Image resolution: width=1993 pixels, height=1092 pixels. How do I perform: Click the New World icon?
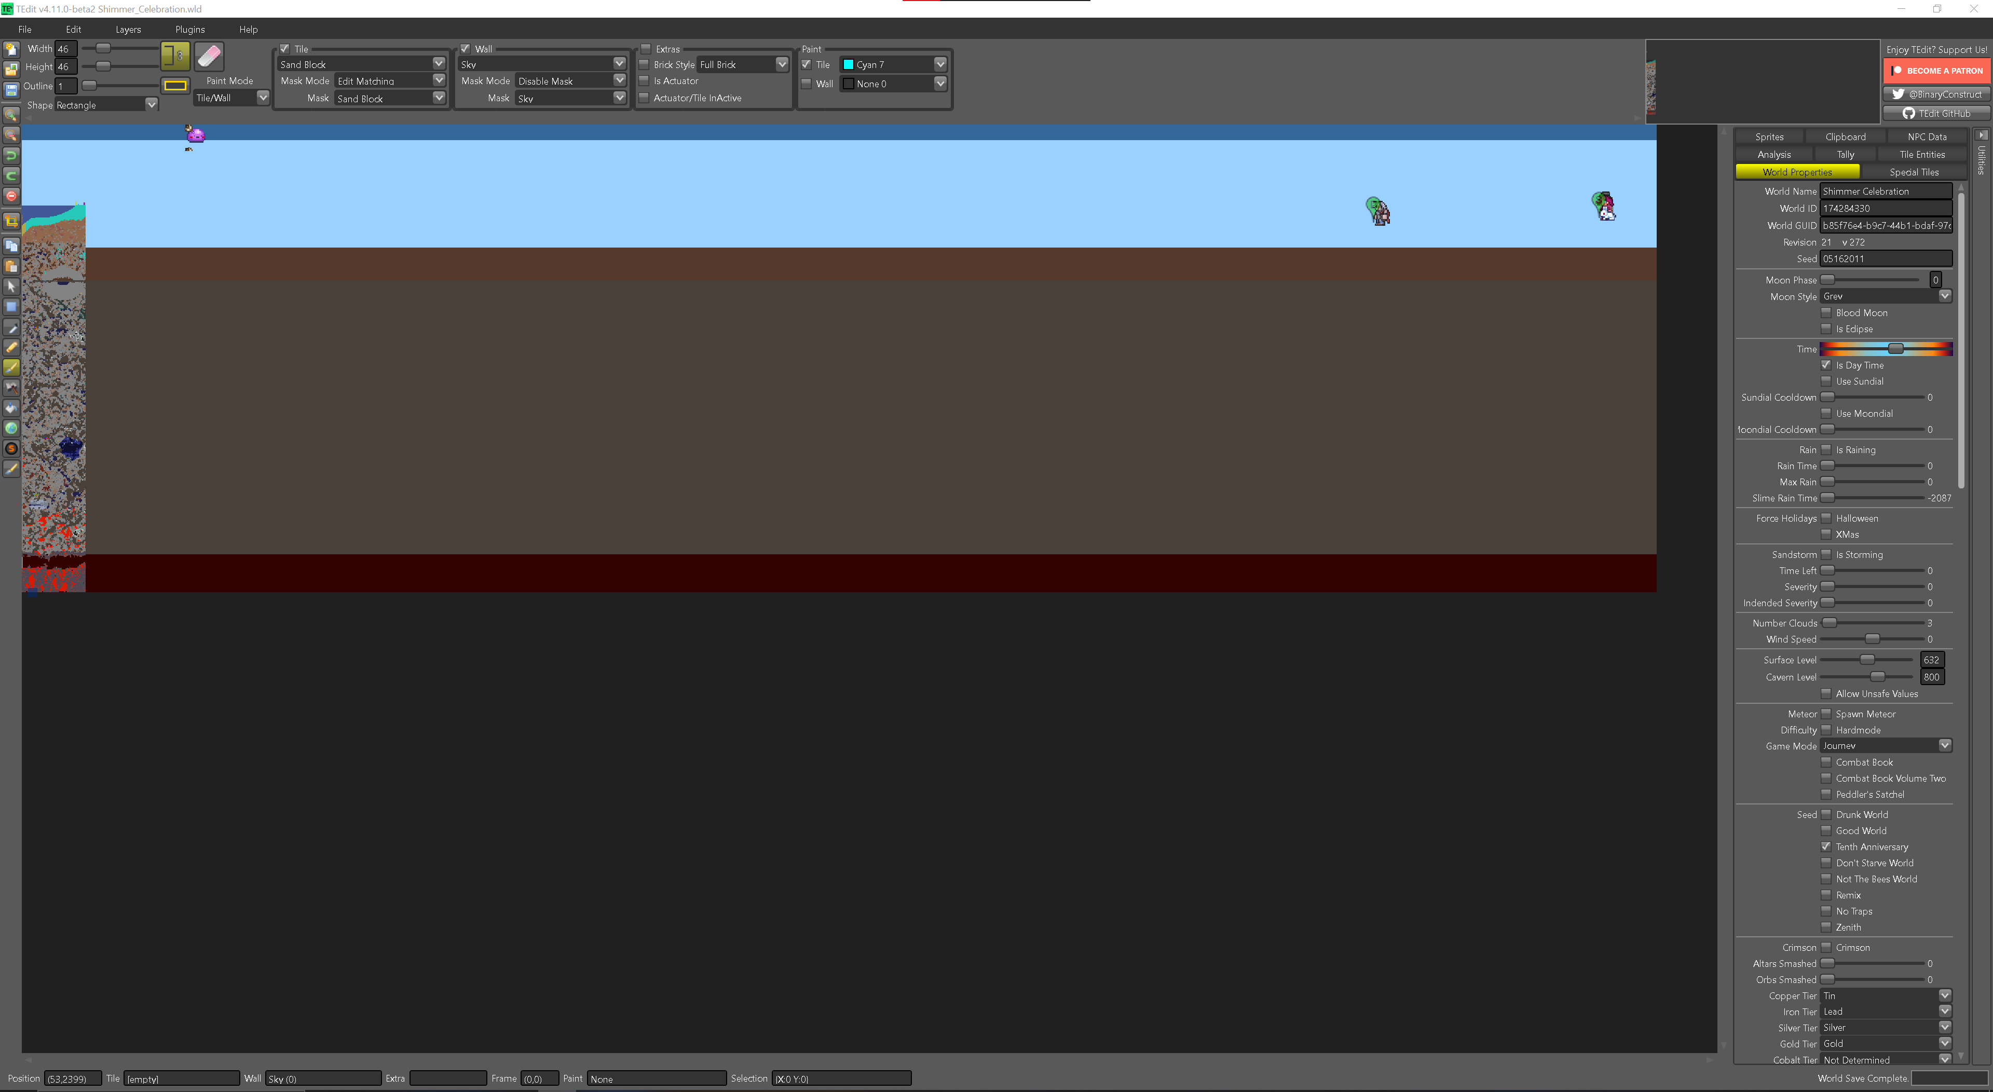[x=11, y=49]
